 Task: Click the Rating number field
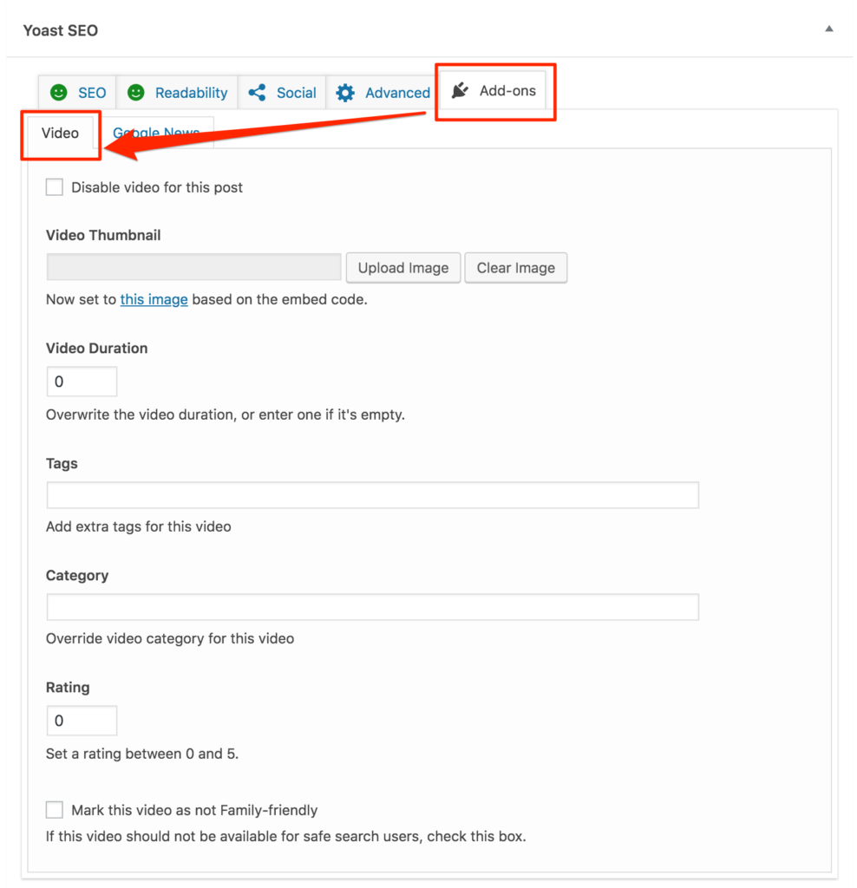tap(82, 721)
